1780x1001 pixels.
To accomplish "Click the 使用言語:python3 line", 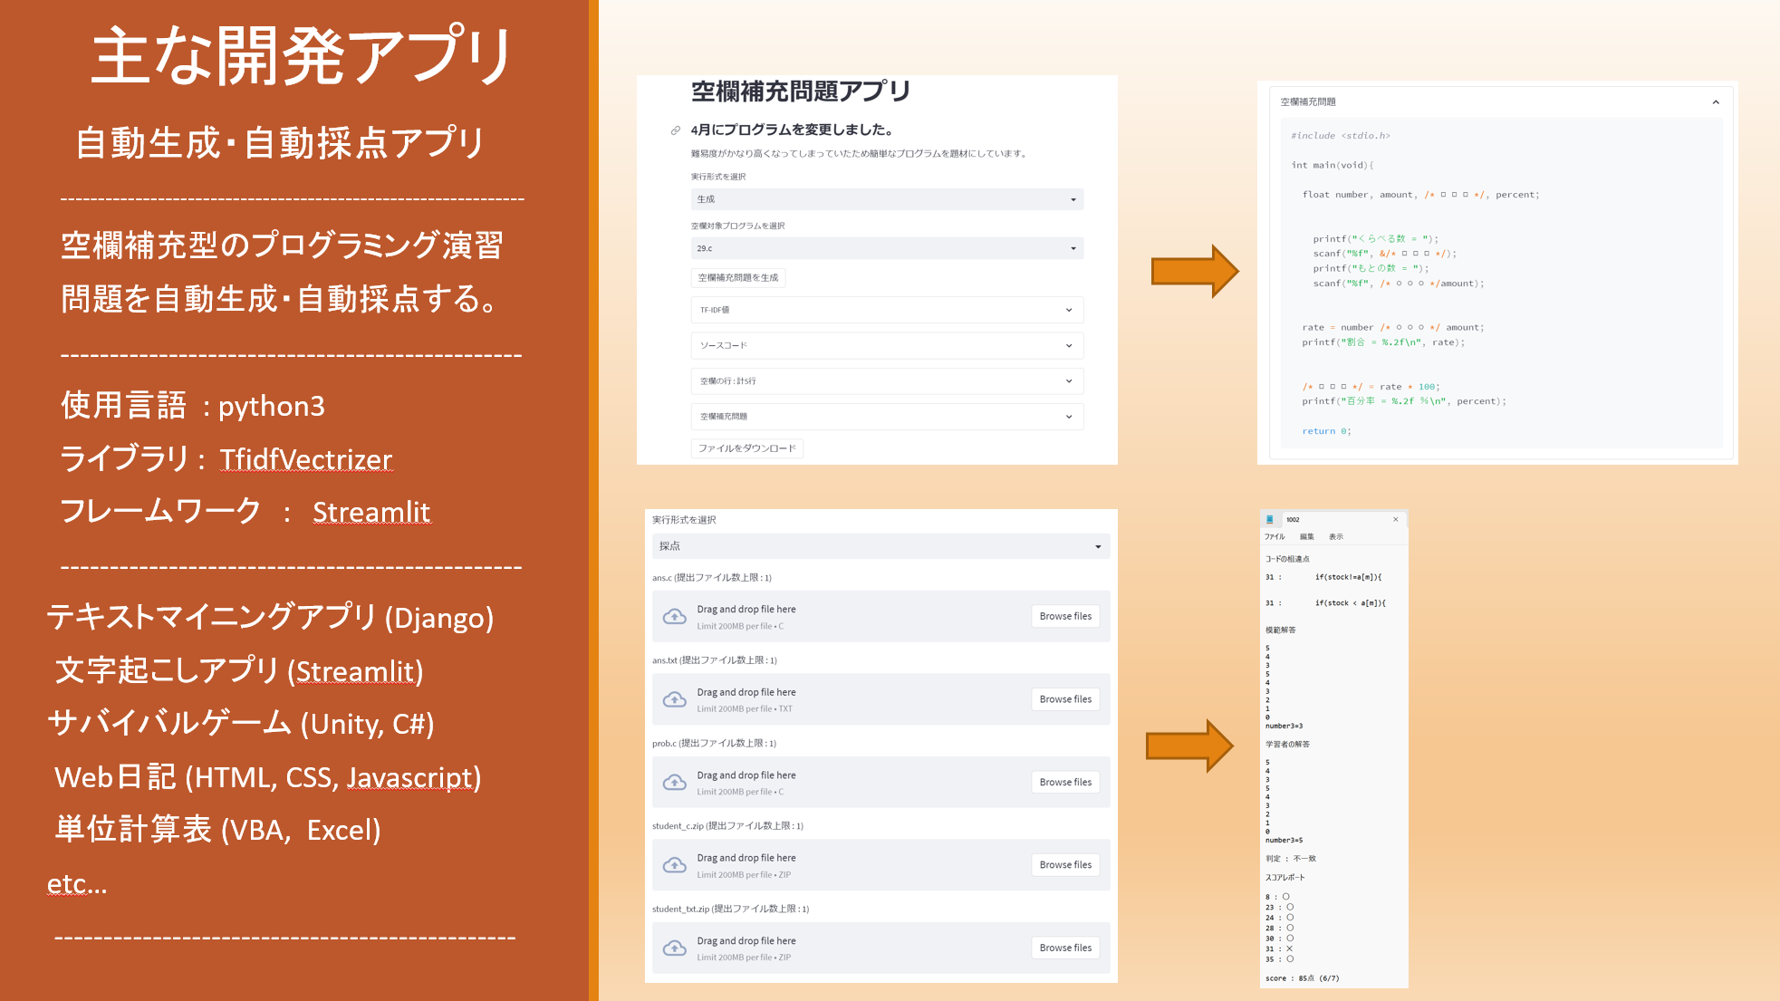I will [192, 406].
